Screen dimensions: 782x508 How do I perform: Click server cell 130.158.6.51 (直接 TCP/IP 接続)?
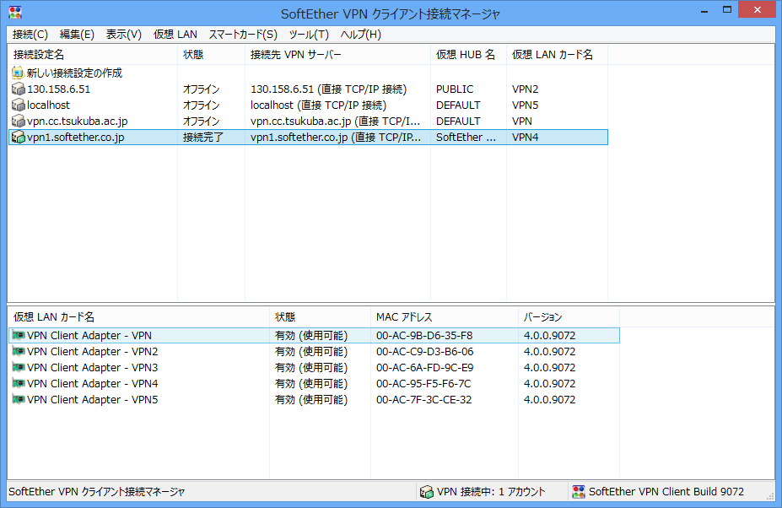(x=329, y=89)
